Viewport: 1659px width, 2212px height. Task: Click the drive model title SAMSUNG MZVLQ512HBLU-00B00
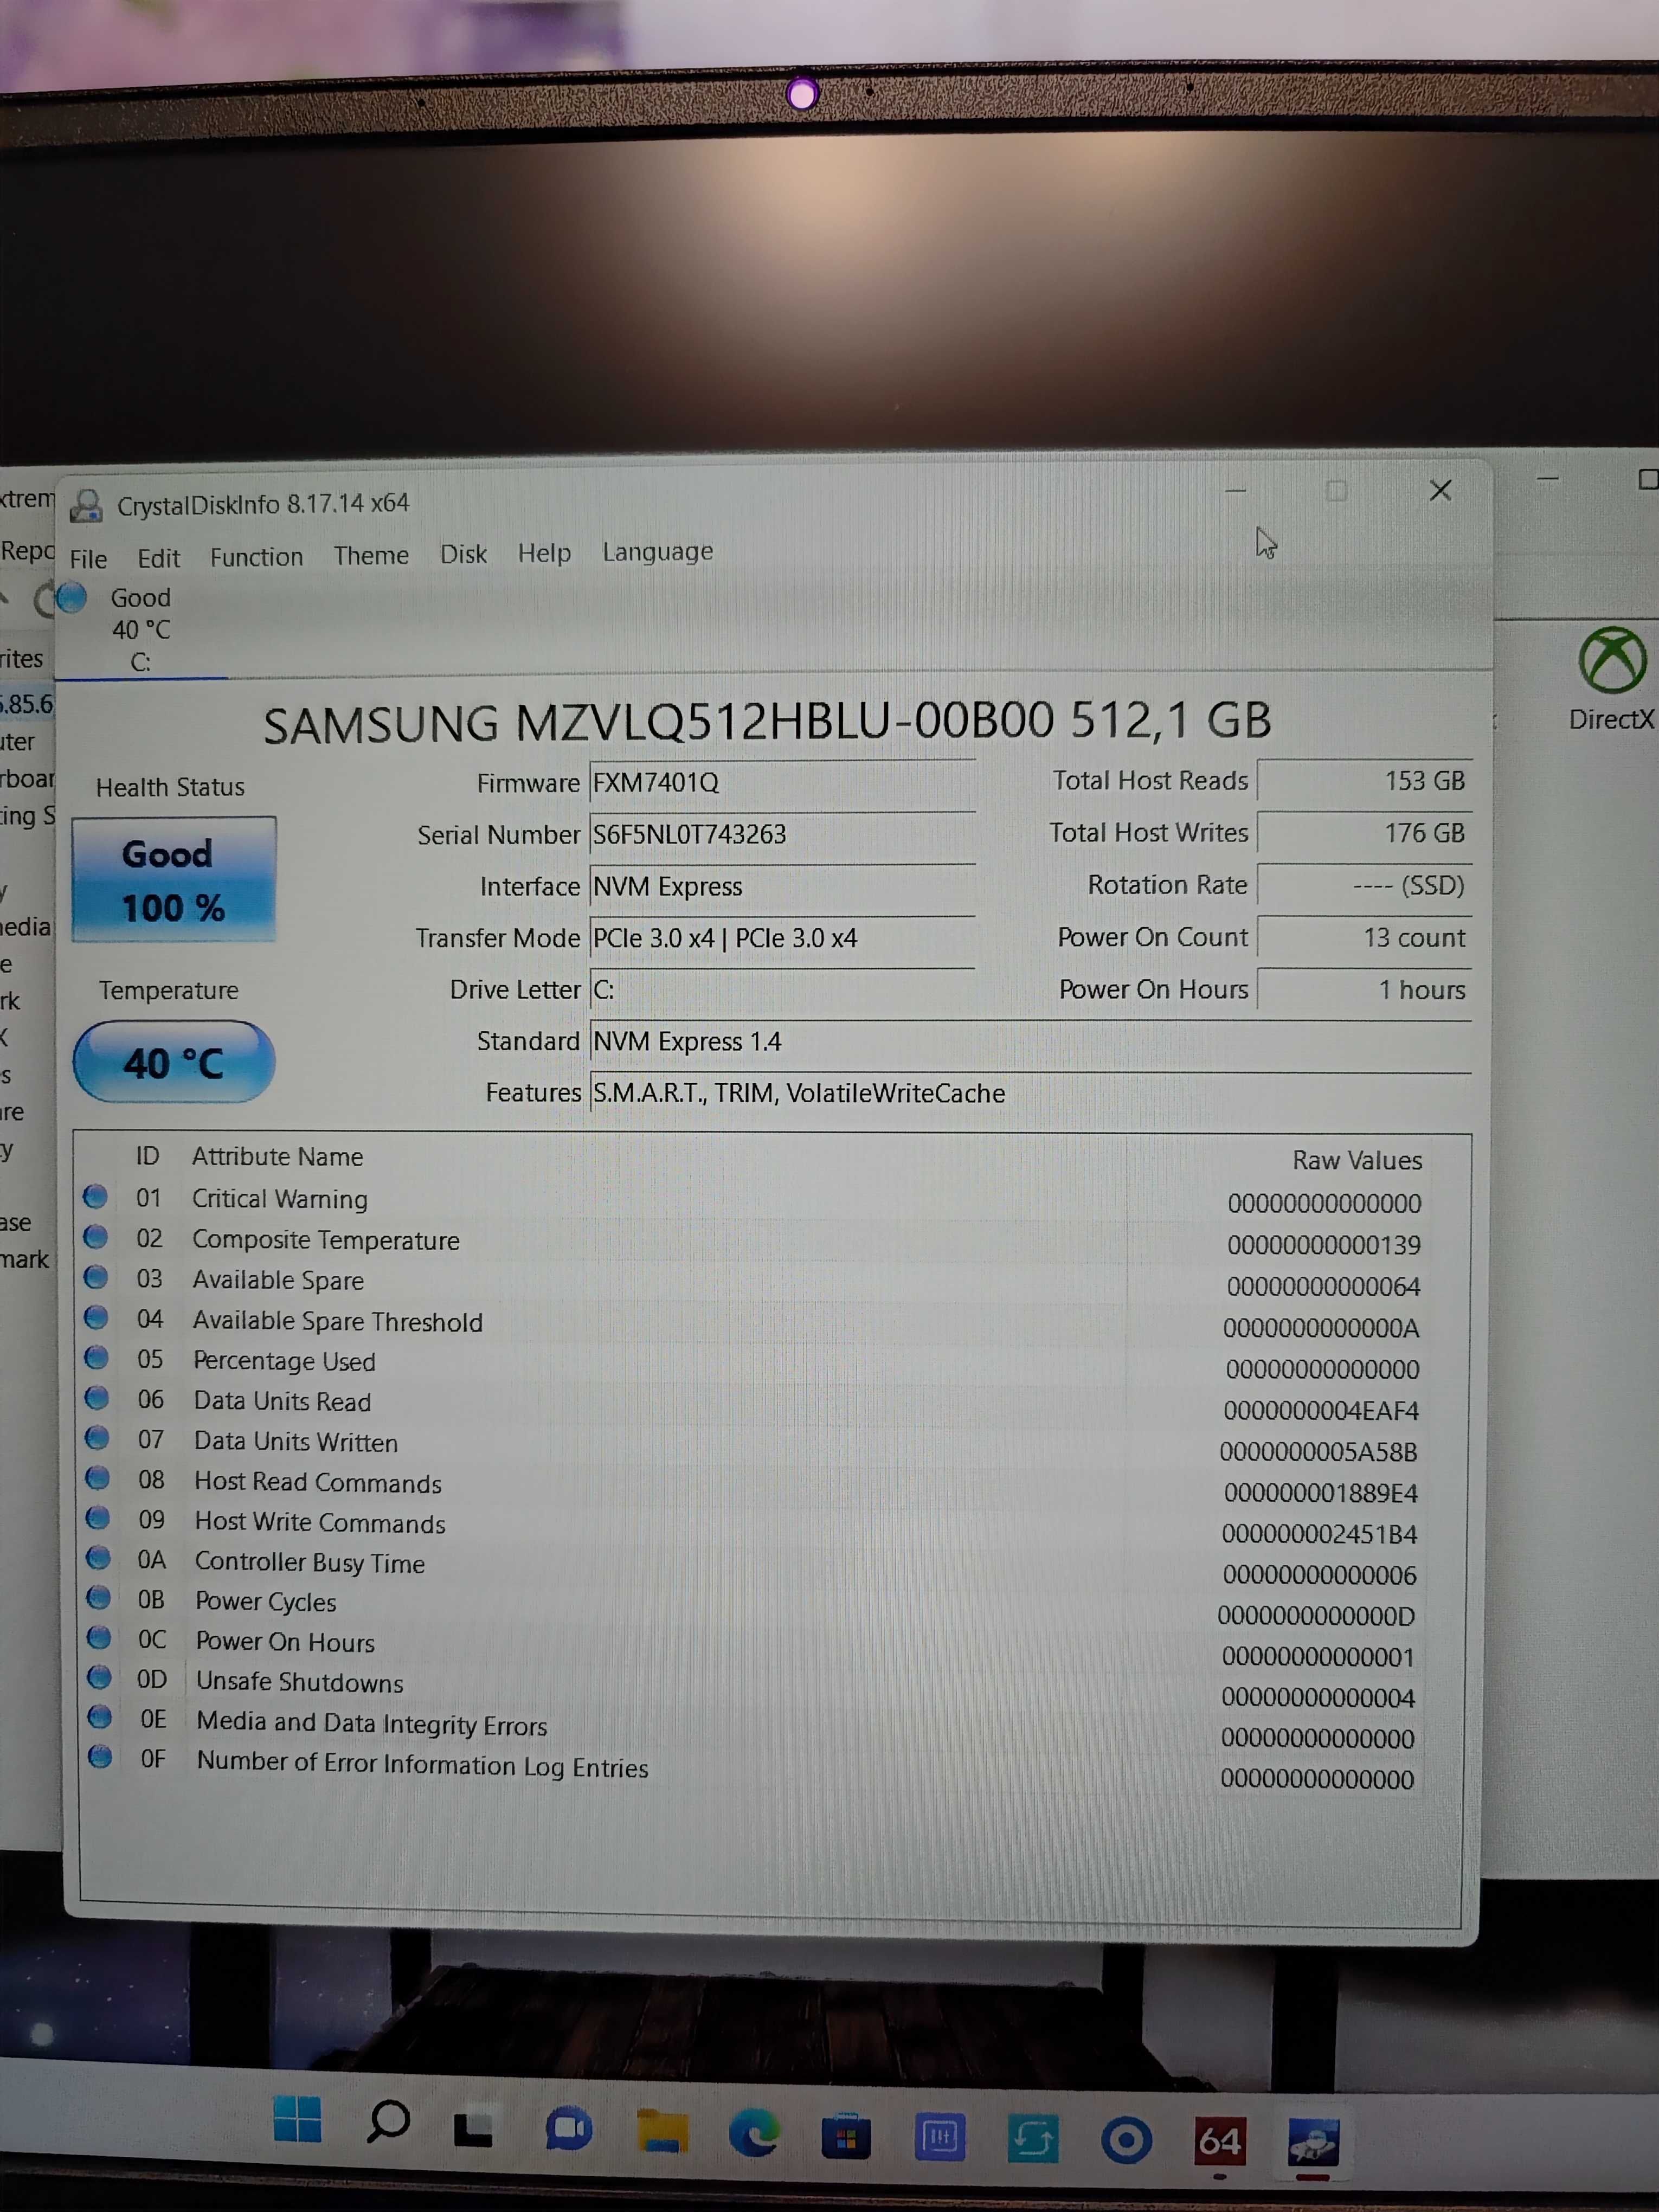pyautogui.click(x=658, y=723)
